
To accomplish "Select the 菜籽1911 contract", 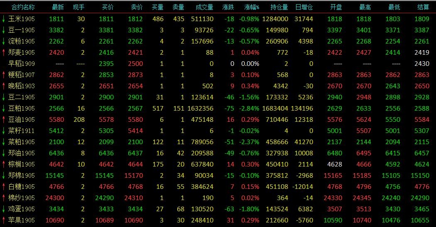I will (x=22, y=131).
